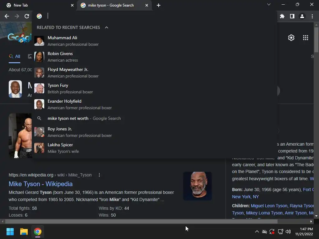Open a new tab with plus button

click(x=159, y=5)
